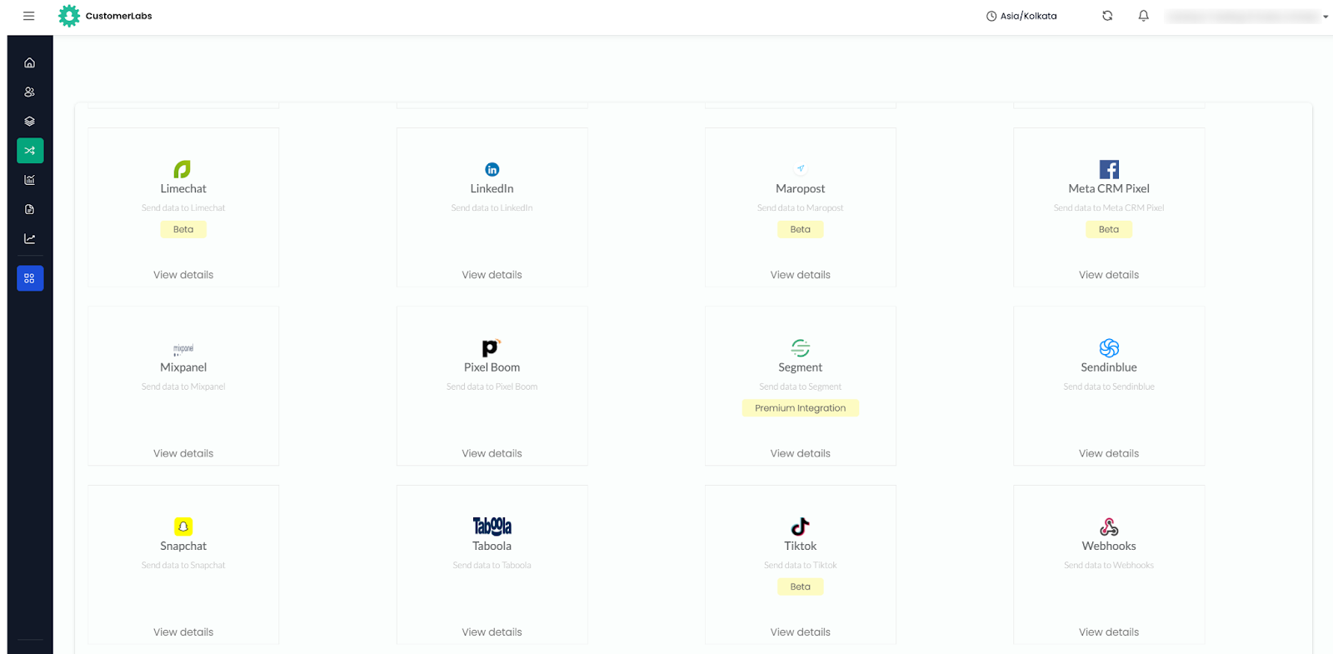Screen dimensions: 1333x654
Task: Click the Snapchat card title
Action: tap(183, 547)
